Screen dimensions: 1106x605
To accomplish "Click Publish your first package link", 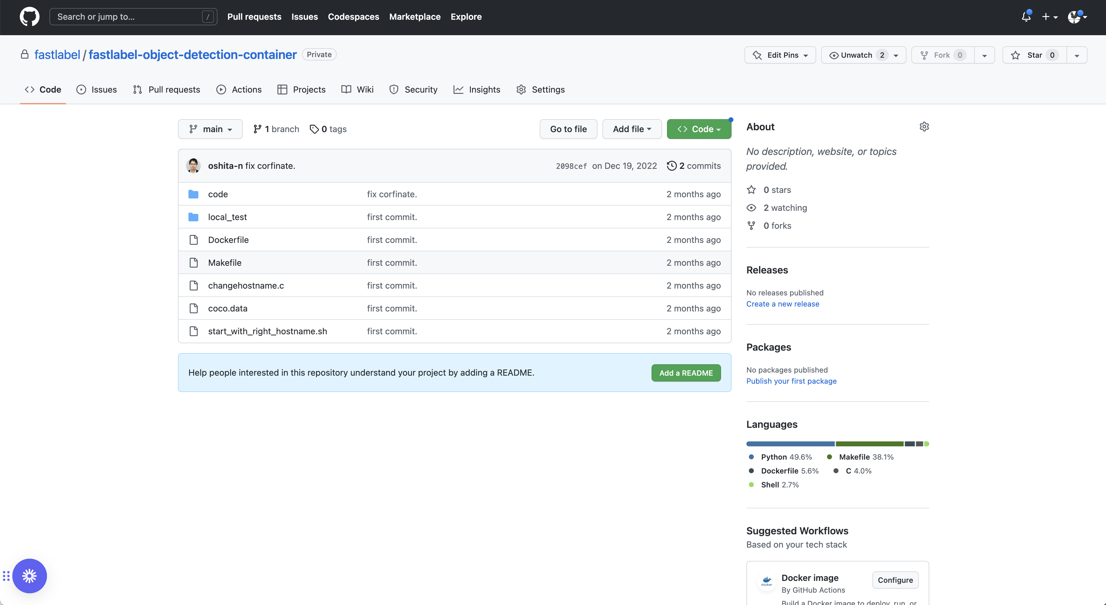I will click(791, 381).
